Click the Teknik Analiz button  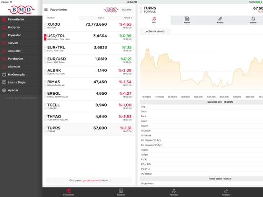pyautogui.click(x=155, y=31)
